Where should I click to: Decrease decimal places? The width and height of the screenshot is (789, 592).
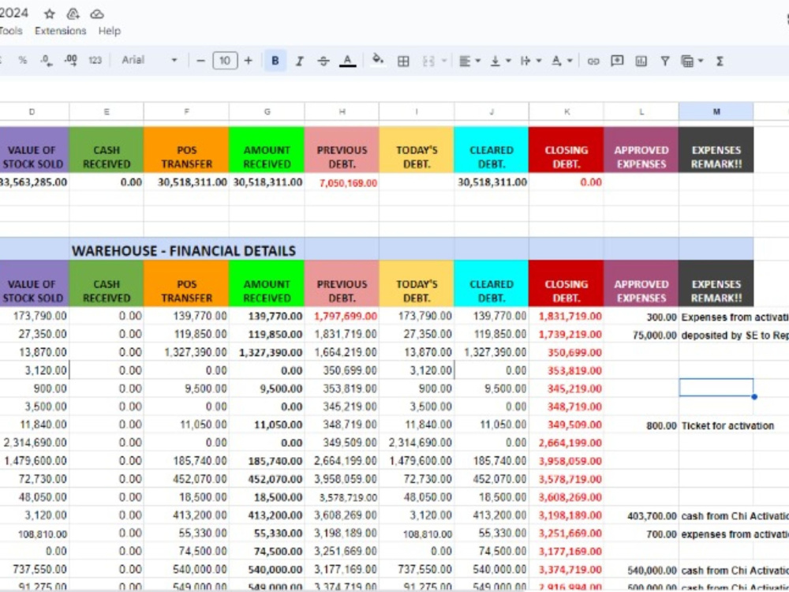pos(47,61)
